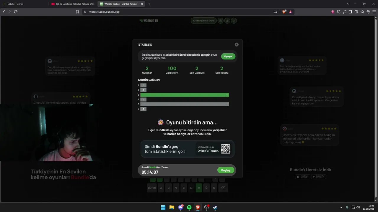Click the 'Seri Galibiyet' statistic label
378x212 pixels.
[197, 73]
